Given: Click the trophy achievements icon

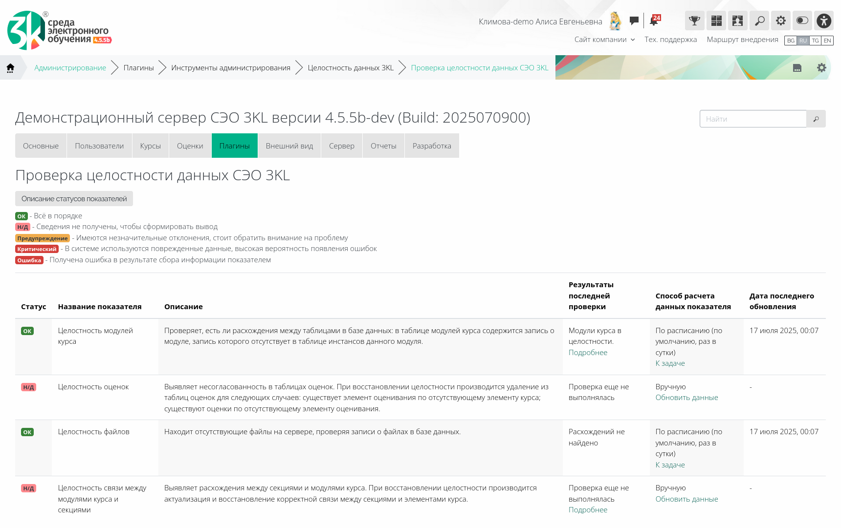Looking at the screenshot, I should 694,21.
